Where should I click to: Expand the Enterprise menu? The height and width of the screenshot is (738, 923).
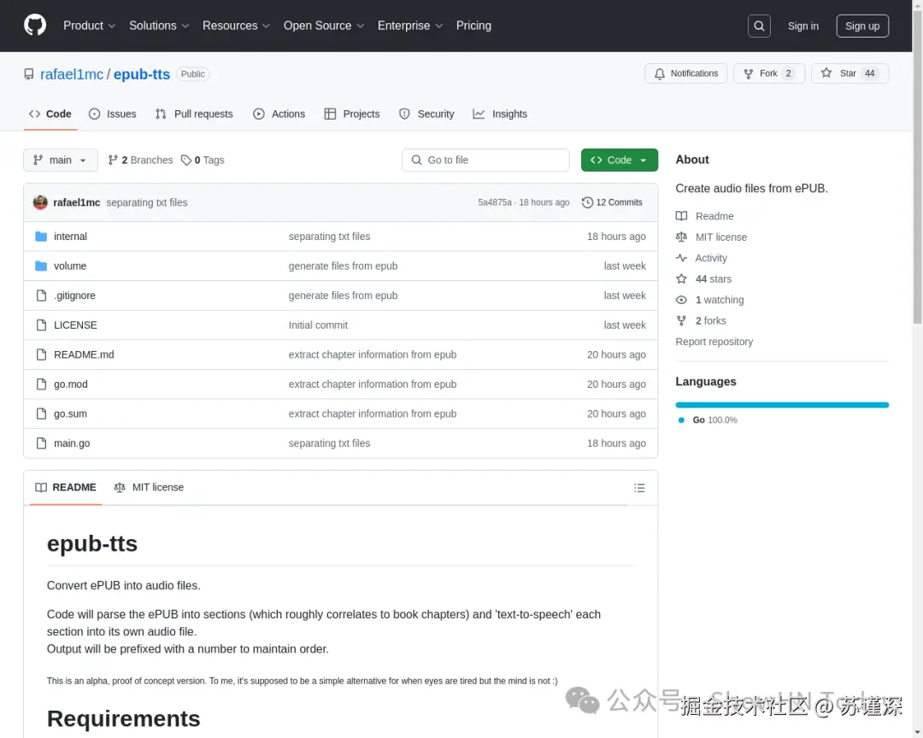(409, 26)
